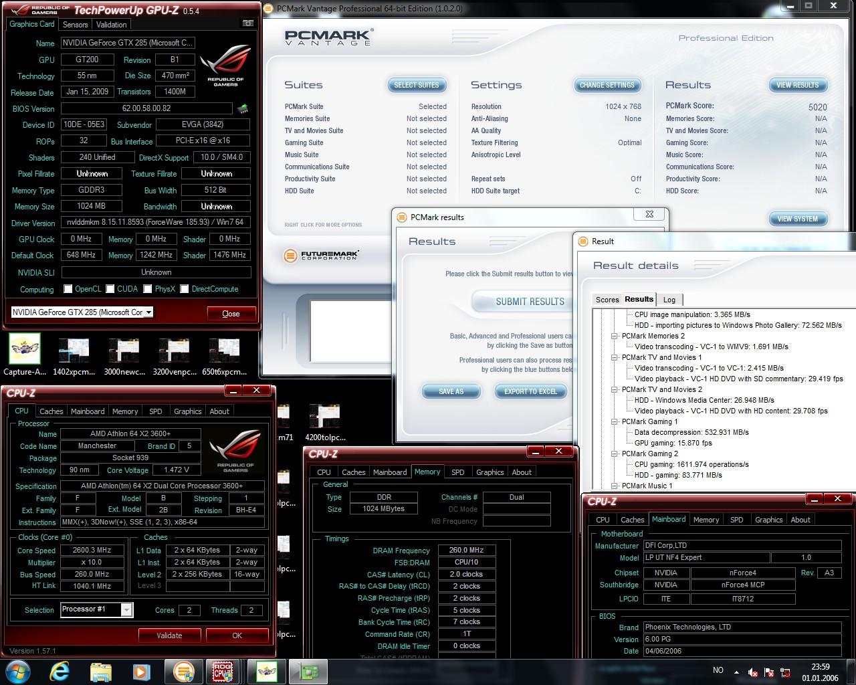Collapse the PCMark TV and Movies 2 node
This screenshot has height=685, width=856.
pos(615,389)
